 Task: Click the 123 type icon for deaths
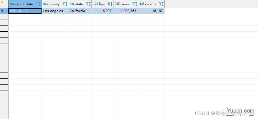pyautogui.click(x=142, y=4)
